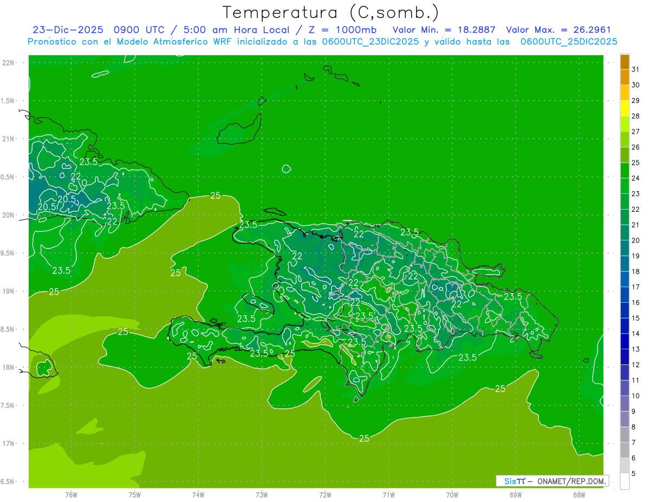Select the lime swatch between 27 and 28
The width and height of the screenshot is (650, 502).
625,123
